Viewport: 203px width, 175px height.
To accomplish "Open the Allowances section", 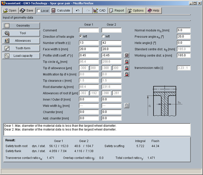I will point(21,41).
